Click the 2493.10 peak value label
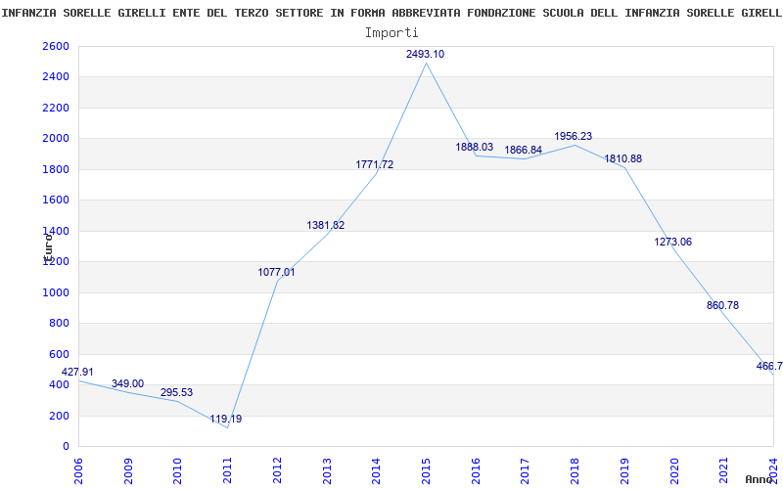This screenshot has width=783, height=489. [x=425, y=54]
